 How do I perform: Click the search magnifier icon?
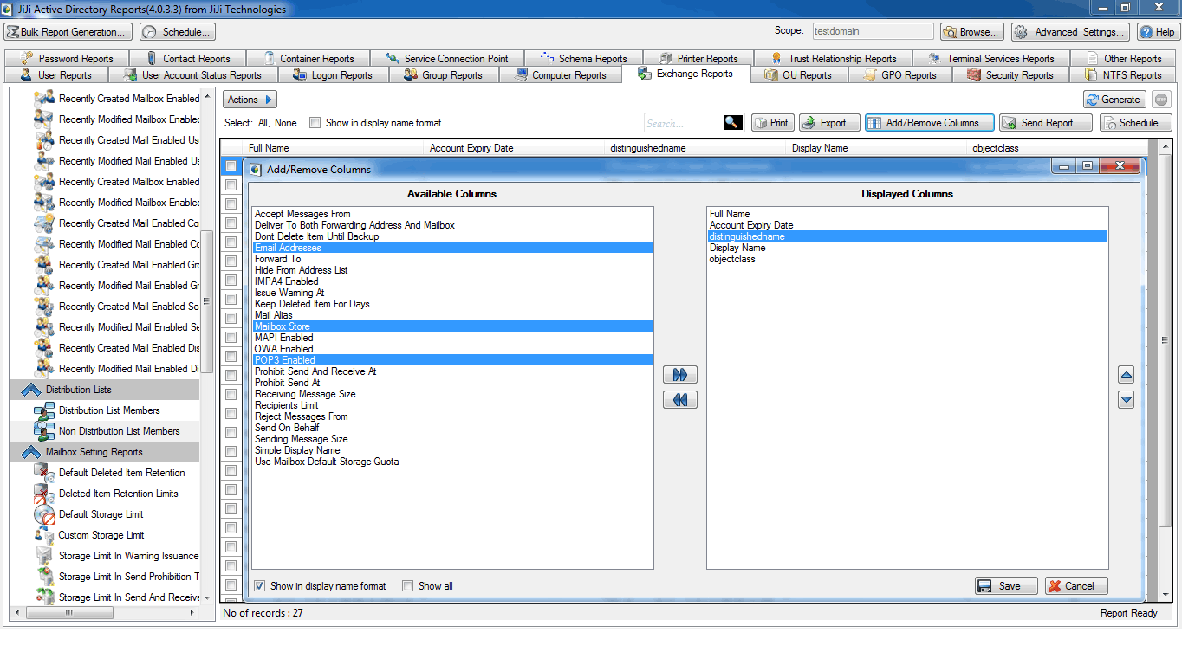(734, 123)
